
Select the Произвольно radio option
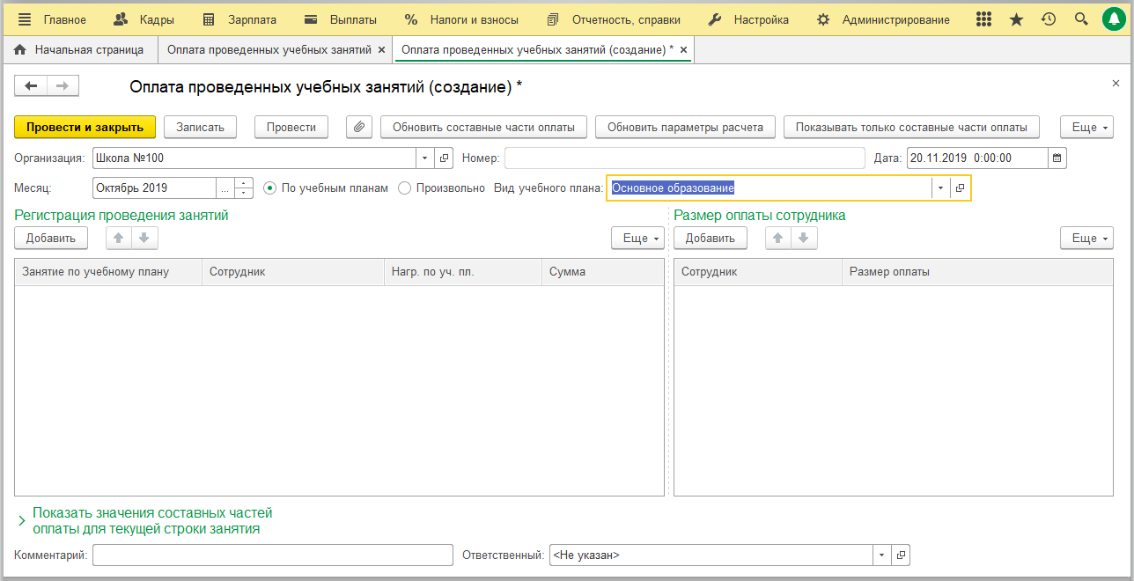click(404, 188)
